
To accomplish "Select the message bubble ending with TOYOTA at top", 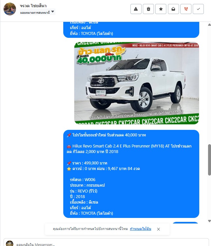I will (131, 30).
